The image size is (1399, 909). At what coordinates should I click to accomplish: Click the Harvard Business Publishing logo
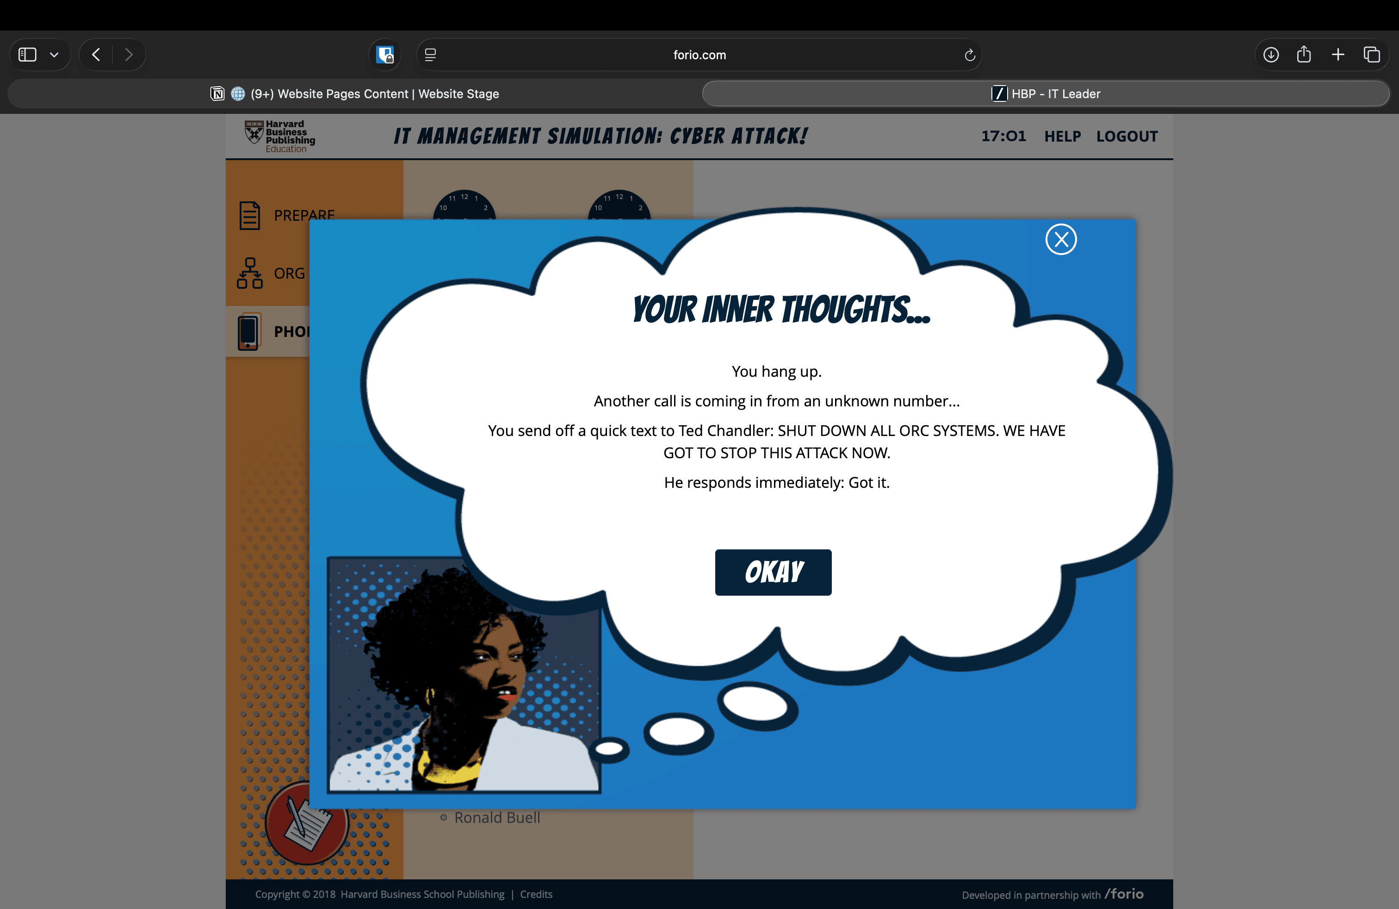pos(280,137)
